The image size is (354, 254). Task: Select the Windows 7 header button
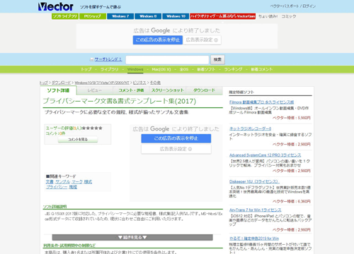click(120, 16)
